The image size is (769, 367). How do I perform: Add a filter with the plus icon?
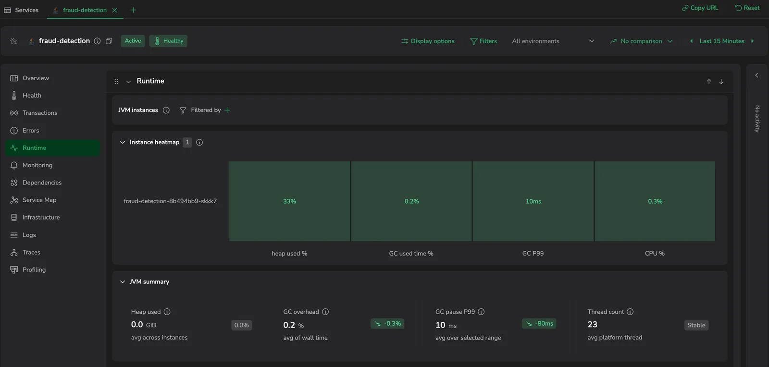pyautogui.click(x=227, y=110)
